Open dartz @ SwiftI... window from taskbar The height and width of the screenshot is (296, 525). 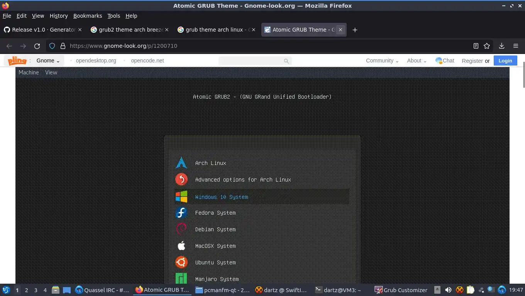pyautogui.click(x=281, y=290)
